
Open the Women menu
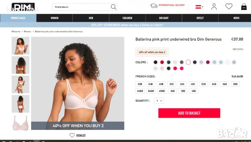[x=54, y=18]
